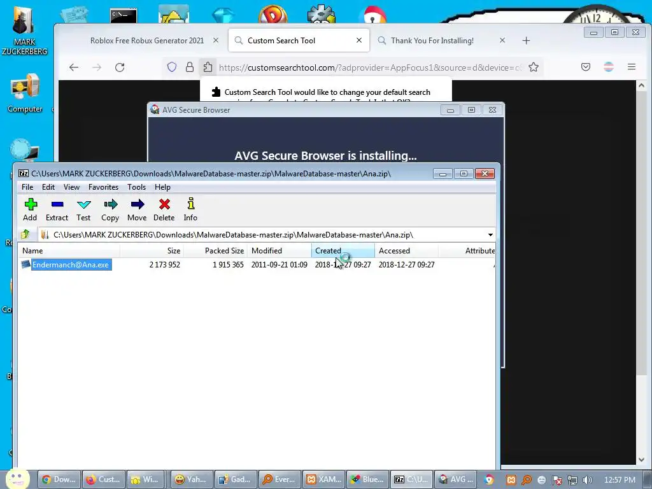Open the XAM... taskbar button
The height and width of the screenshot is (489, 652).
[x=323, y=479]
